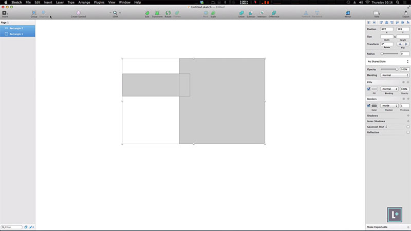Click the Union boolean operation icon

[x=241, y=13]
